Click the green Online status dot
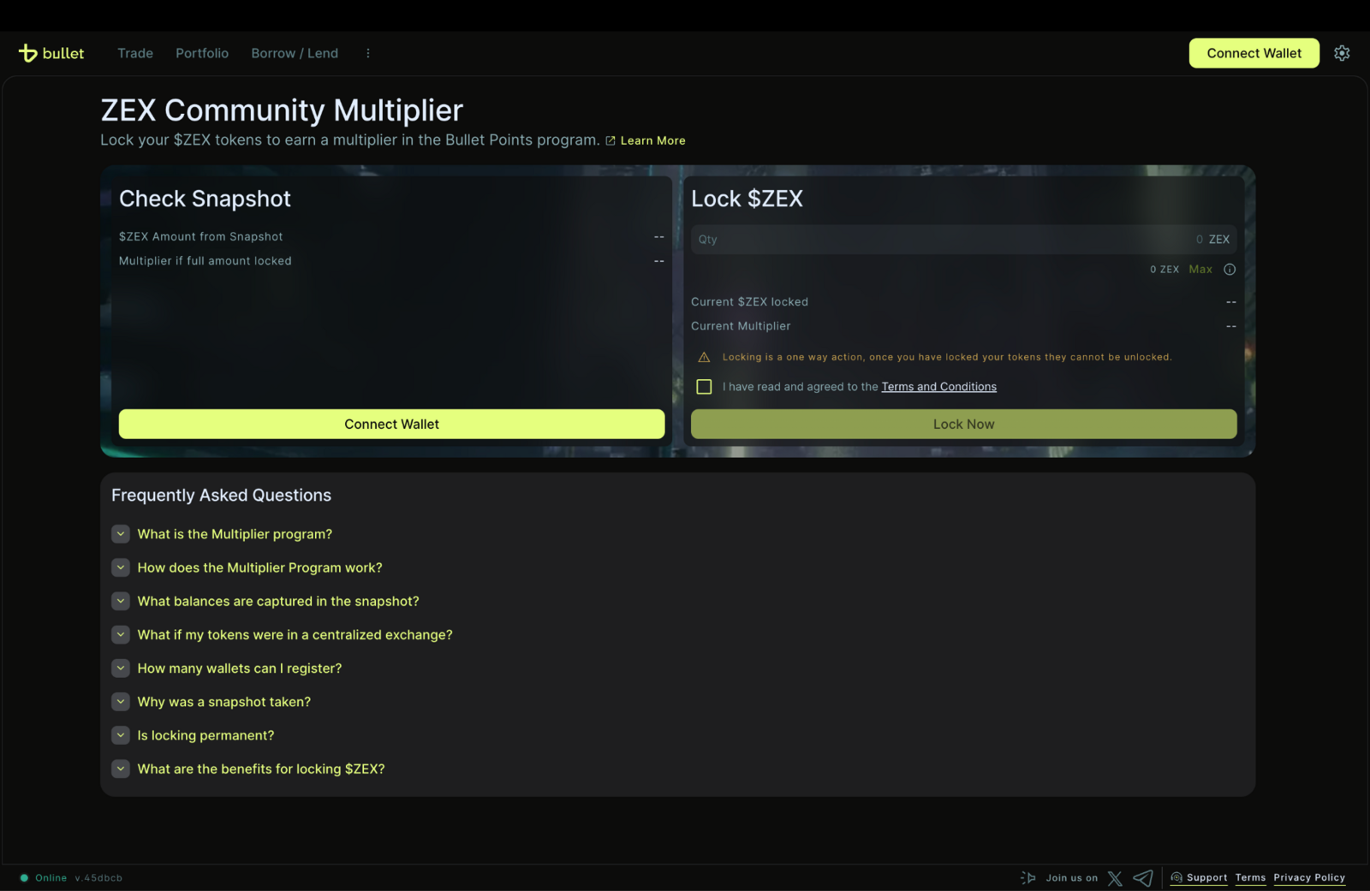1370x891 pixels. tap(24, 878)
